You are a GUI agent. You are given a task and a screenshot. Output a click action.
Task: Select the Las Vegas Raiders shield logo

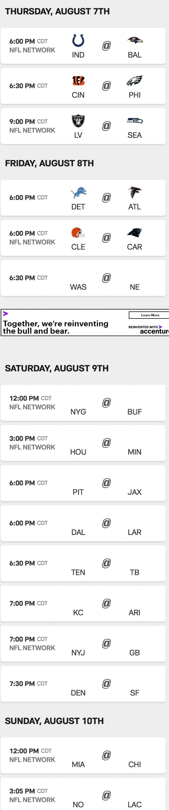(x=78, y=121)
